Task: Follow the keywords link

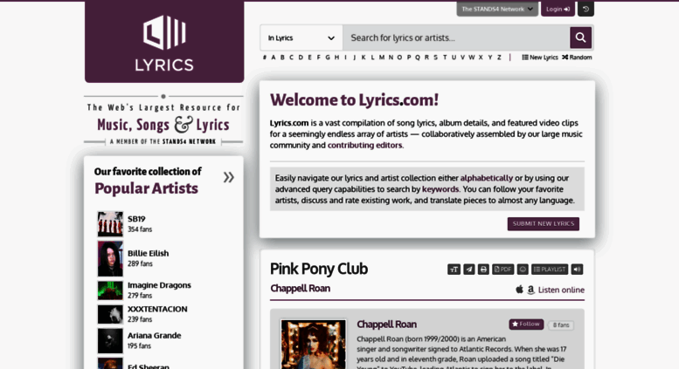Action: pyautogui.click(x=440, y=189)
